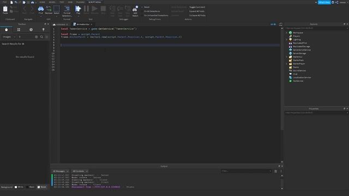Open the Toolbox marketplace bag tab

coord(6,29)
